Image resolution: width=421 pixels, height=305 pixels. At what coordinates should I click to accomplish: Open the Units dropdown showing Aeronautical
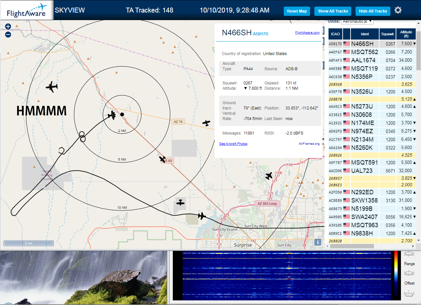click(x=357, y=21)
